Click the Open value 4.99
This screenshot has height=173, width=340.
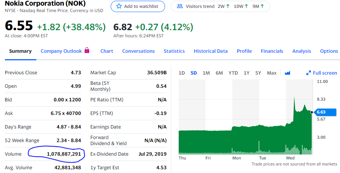click(x=76, y=86)
